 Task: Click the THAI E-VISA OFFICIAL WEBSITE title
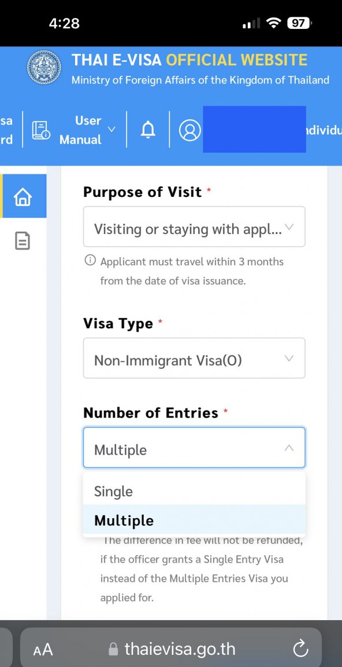(189, 60)
